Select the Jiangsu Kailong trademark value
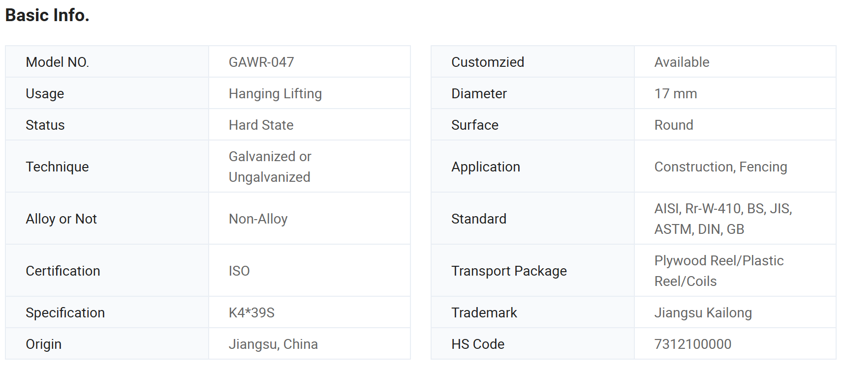Image resolution: width=844 pixels, height=367 pixels. point(703,312)
